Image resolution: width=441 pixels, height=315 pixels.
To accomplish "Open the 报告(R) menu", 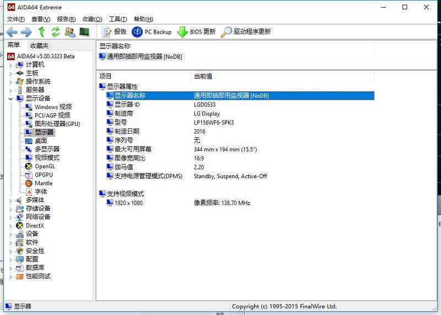I will pyautogui.click(x=66, y=19).
